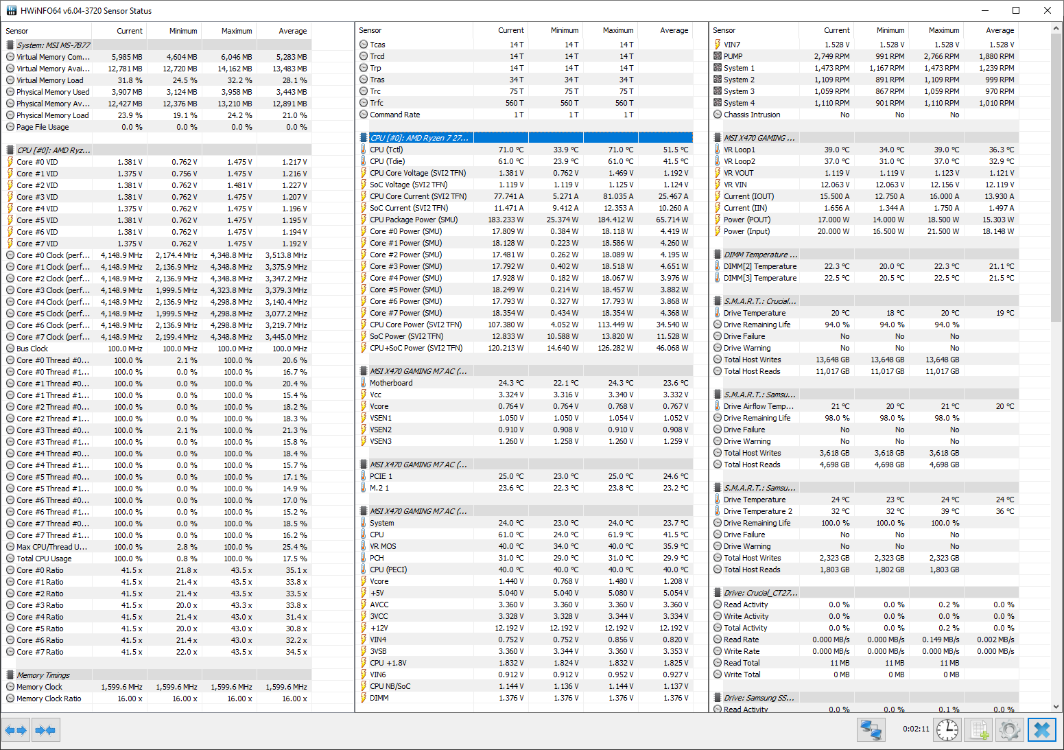Select the left-pane CPU [#0]: AMD Ryz... group header
This screenshot has width=1064, height=750.
(158, 150)
